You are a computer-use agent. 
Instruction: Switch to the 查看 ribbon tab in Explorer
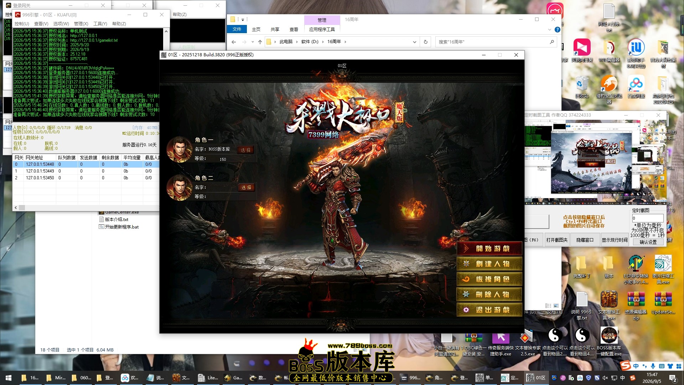[x=294, y=29]
